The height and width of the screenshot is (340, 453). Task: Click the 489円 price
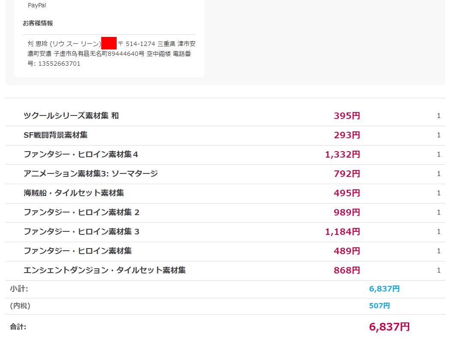point(347,251)
